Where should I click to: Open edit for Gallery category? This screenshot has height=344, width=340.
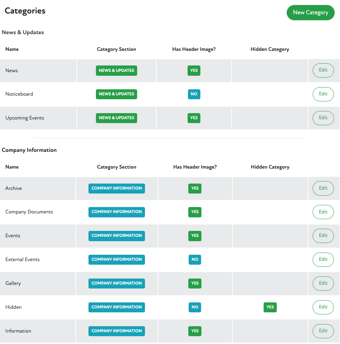coord(323,284)
